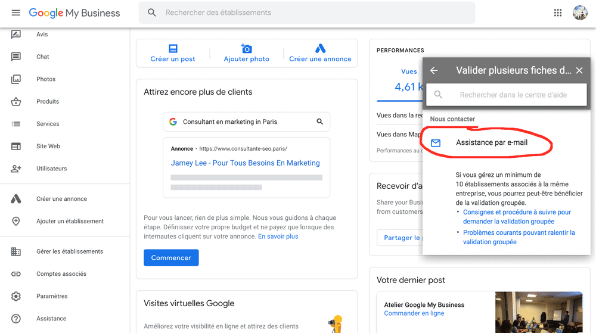The image size is (596, 333).
Task: Click the Photos sidebar icon
Action: 16,79
